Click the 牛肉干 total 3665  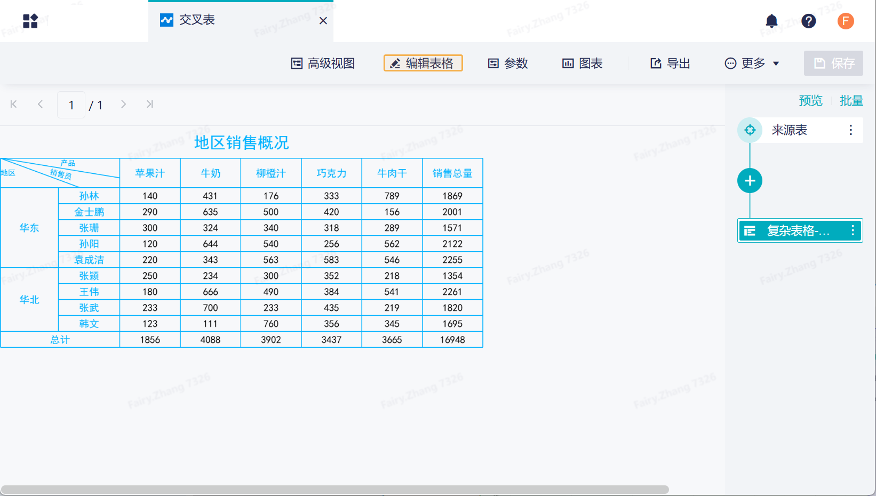[x=392, y=340]
